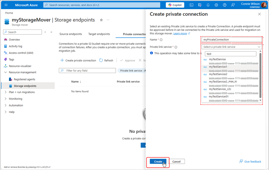
Task: Open the directories and subscriptions filter icon
Action: click(x=200, y=5)
